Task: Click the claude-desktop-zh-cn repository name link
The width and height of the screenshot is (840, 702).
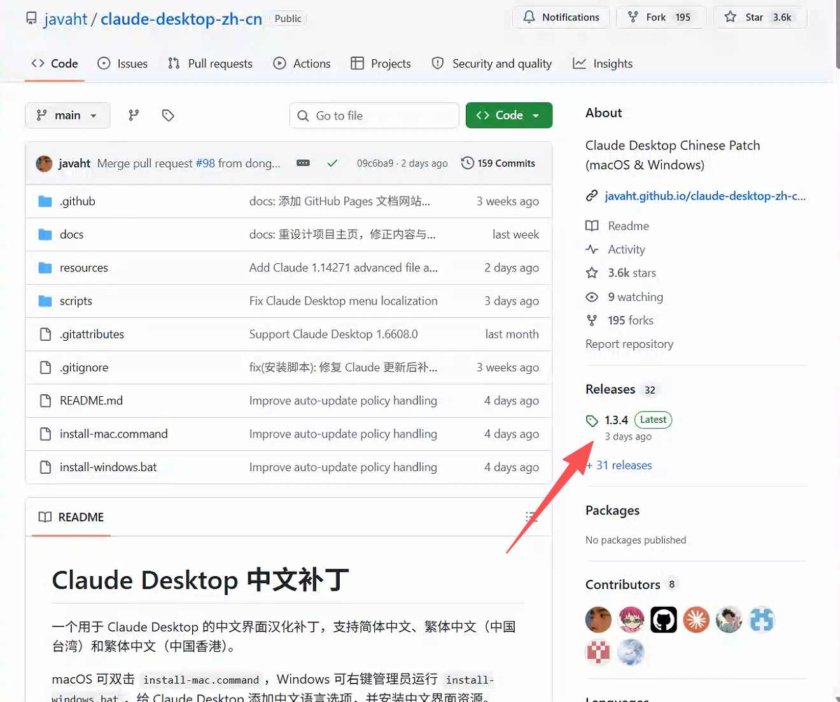Action: [x=181, y=19]
